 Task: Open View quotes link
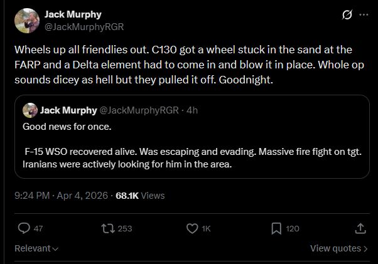pos(339,248)
